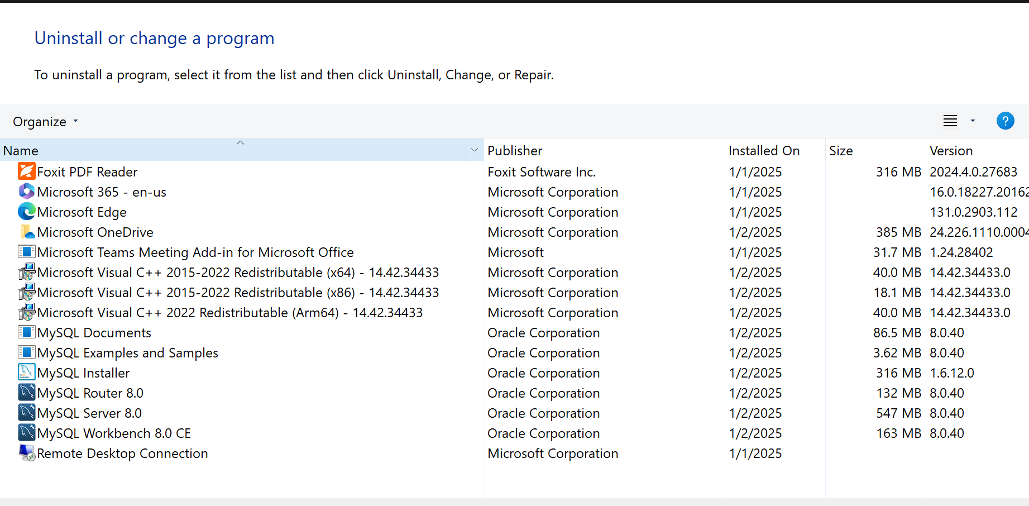The image size is (1029, 506).
Task: Click the 547 MB size cell
Action: (x=898, y=413)
